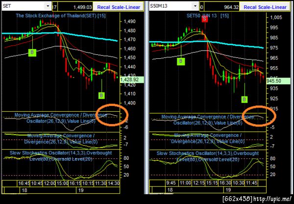Select the SET Slow Stochastics Oscillator label

point(61,156)
